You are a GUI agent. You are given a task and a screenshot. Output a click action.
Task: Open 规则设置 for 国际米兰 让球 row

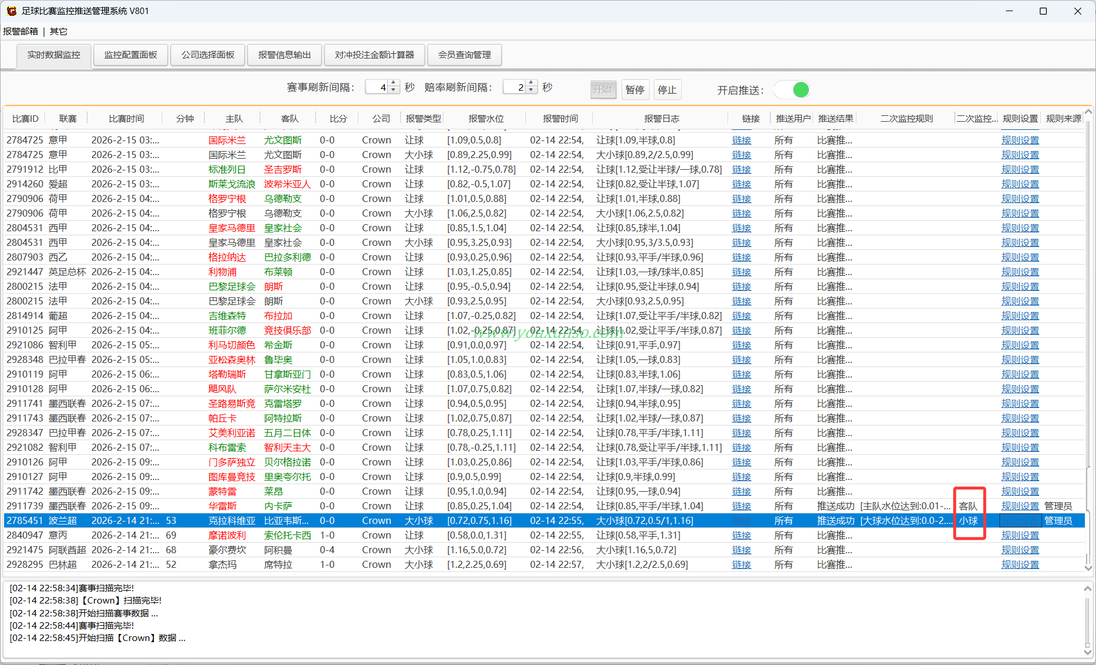1020,140
